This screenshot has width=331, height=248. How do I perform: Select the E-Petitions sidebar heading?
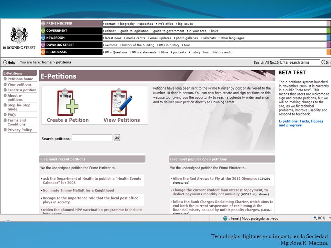pyautogui.click(x=20, y=73)
